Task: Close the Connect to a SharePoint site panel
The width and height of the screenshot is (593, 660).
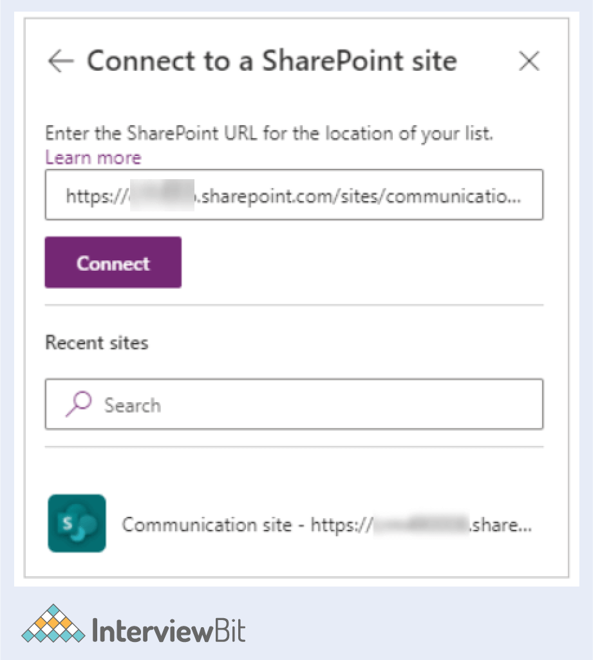Action: click(529, 62)
